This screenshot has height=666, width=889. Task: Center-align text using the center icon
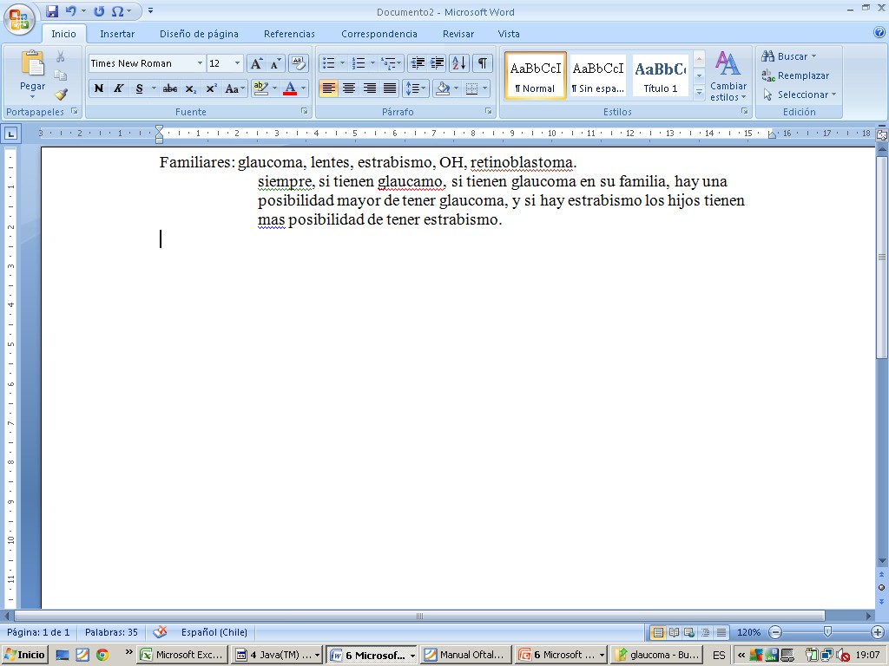point(349,88)
